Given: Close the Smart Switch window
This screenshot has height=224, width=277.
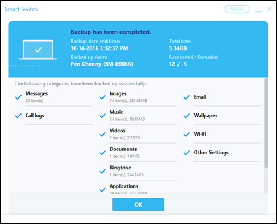Looking at the screenshot, I should click(x=270, y=9).
